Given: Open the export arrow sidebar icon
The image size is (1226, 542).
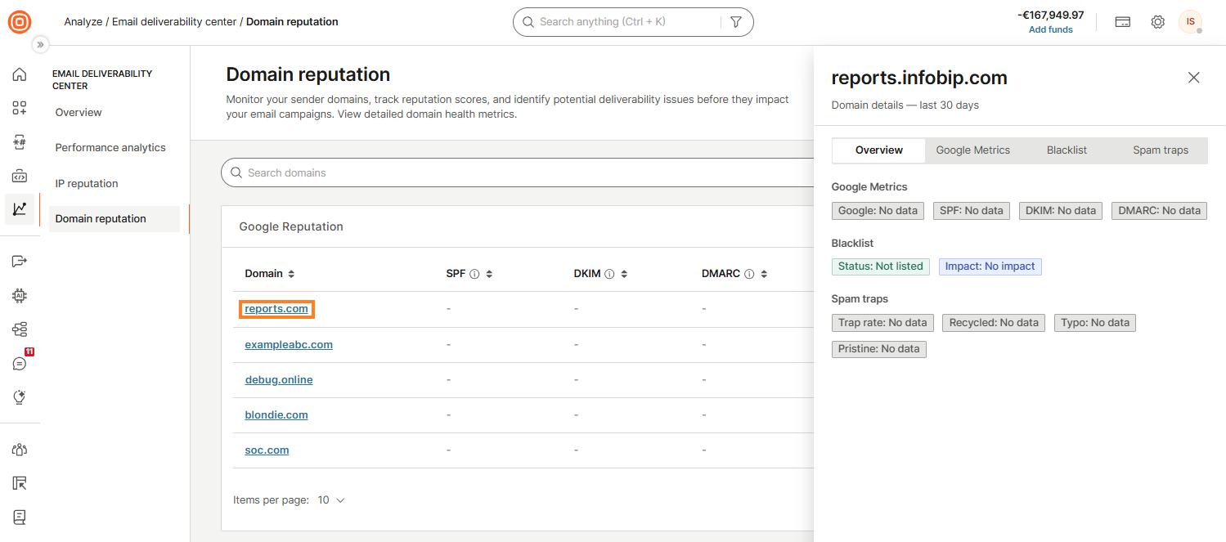Looking at the screenshot, I should (x=20, y=261).
